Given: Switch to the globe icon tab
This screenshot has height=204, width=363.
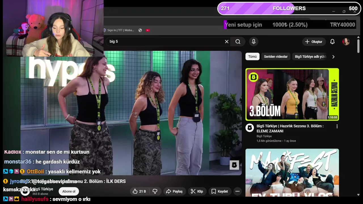Looking at the screenshot, I should (140, 30).
